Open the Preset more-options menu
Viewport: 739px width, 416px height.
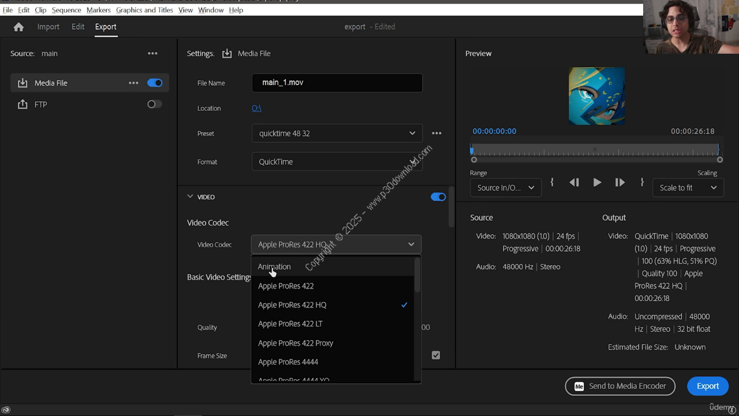[436, 133]
